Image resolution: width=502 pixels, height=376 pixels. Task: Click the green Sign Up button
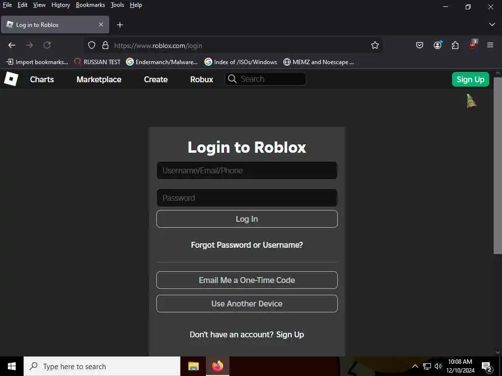470,79
